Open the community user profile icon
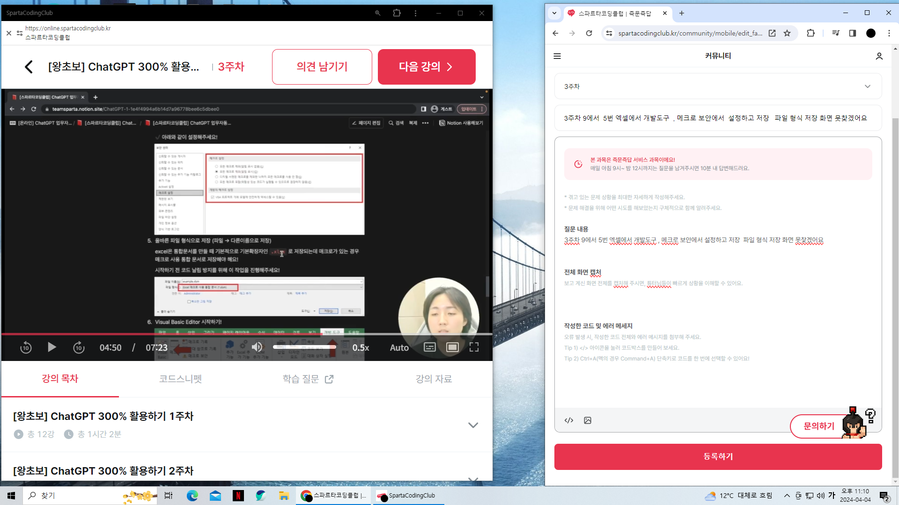The image size is (899, 505). pos(879,56)
